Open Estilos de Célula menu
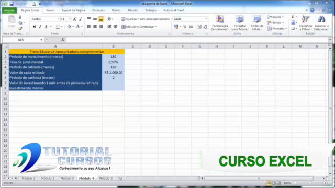Screen dimensions: 335x188 (257, 23)
